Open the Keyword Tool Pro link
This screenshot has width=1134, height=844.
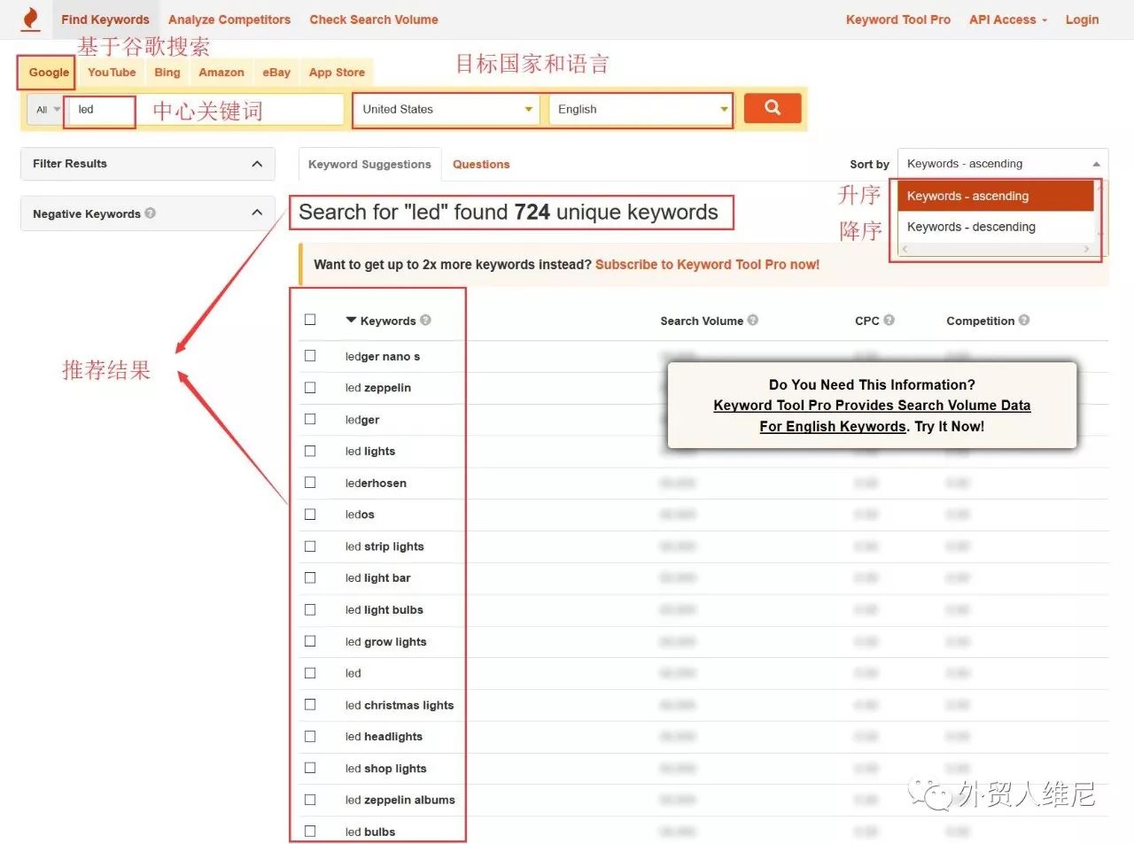coord(898,19)
